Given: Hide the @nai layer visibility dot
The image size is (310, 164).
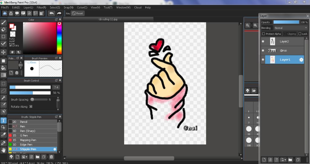Looking at the screenshot, I should 263,51.
